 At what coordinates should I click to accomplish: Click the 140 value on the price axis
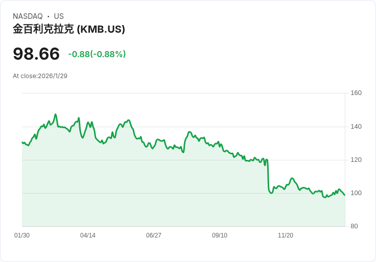[356, 127]
